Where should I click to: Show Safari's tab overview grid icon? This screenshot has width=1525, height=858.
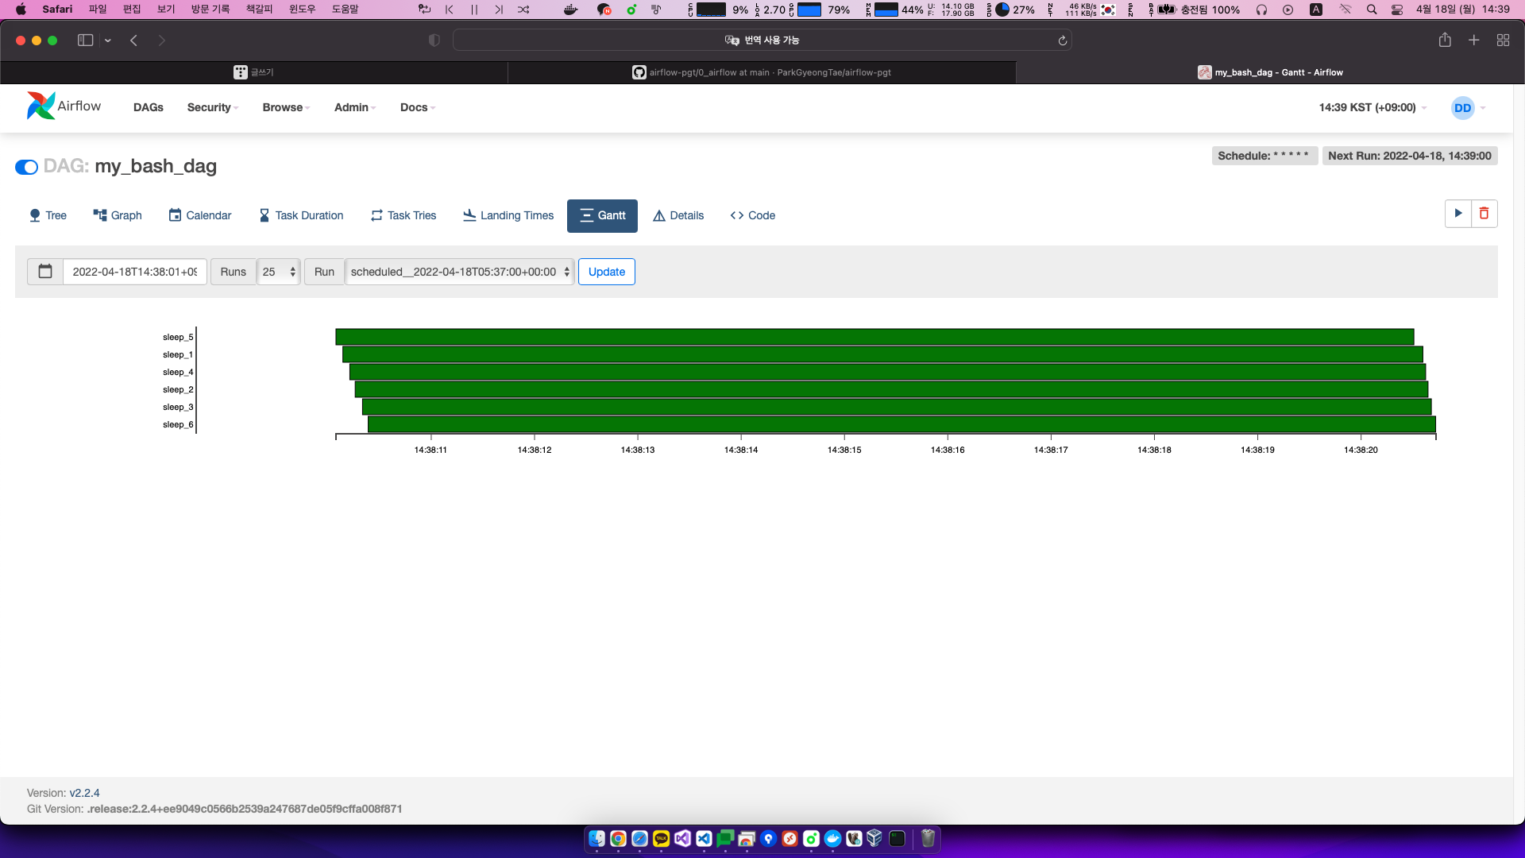[1503, 41]
